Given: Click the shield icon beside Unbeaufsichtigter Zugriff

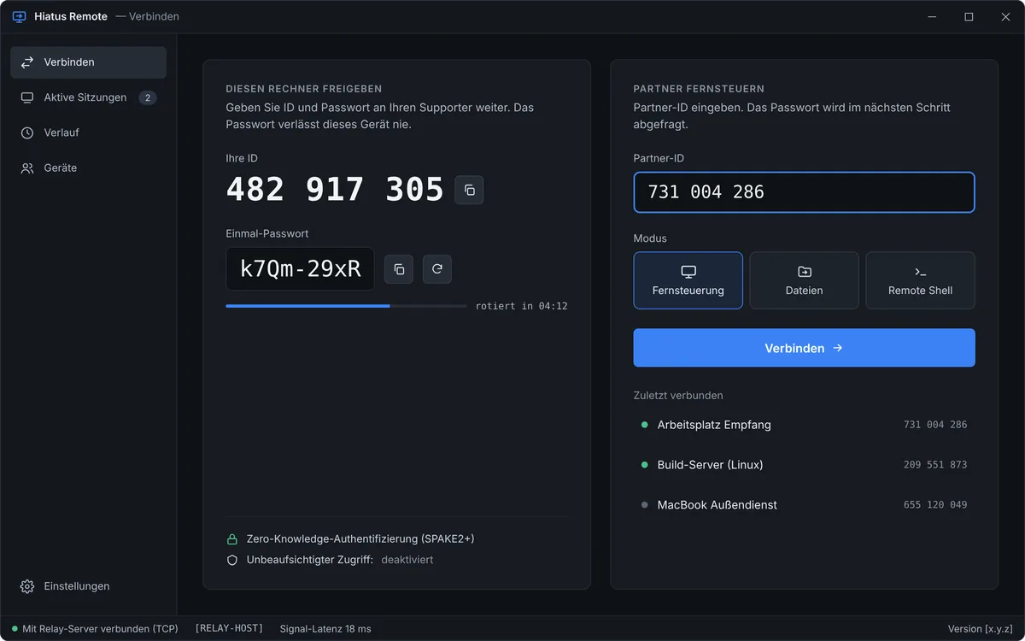Looking at the screenshot, I should pyautogui.click(x=231, y=560).
